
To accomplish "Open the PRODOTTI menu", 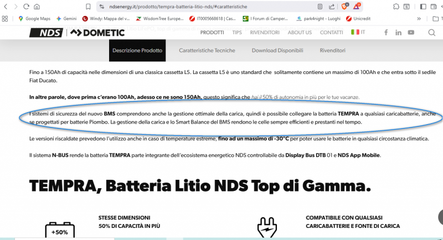I will pos(212,33).
